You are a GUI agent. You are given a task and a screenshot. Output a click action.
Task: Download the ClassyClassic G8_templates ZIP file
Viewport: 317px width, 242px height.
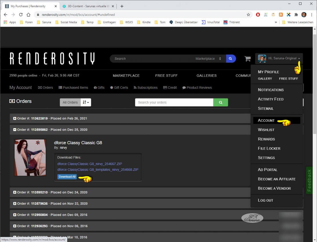[98, 170]
